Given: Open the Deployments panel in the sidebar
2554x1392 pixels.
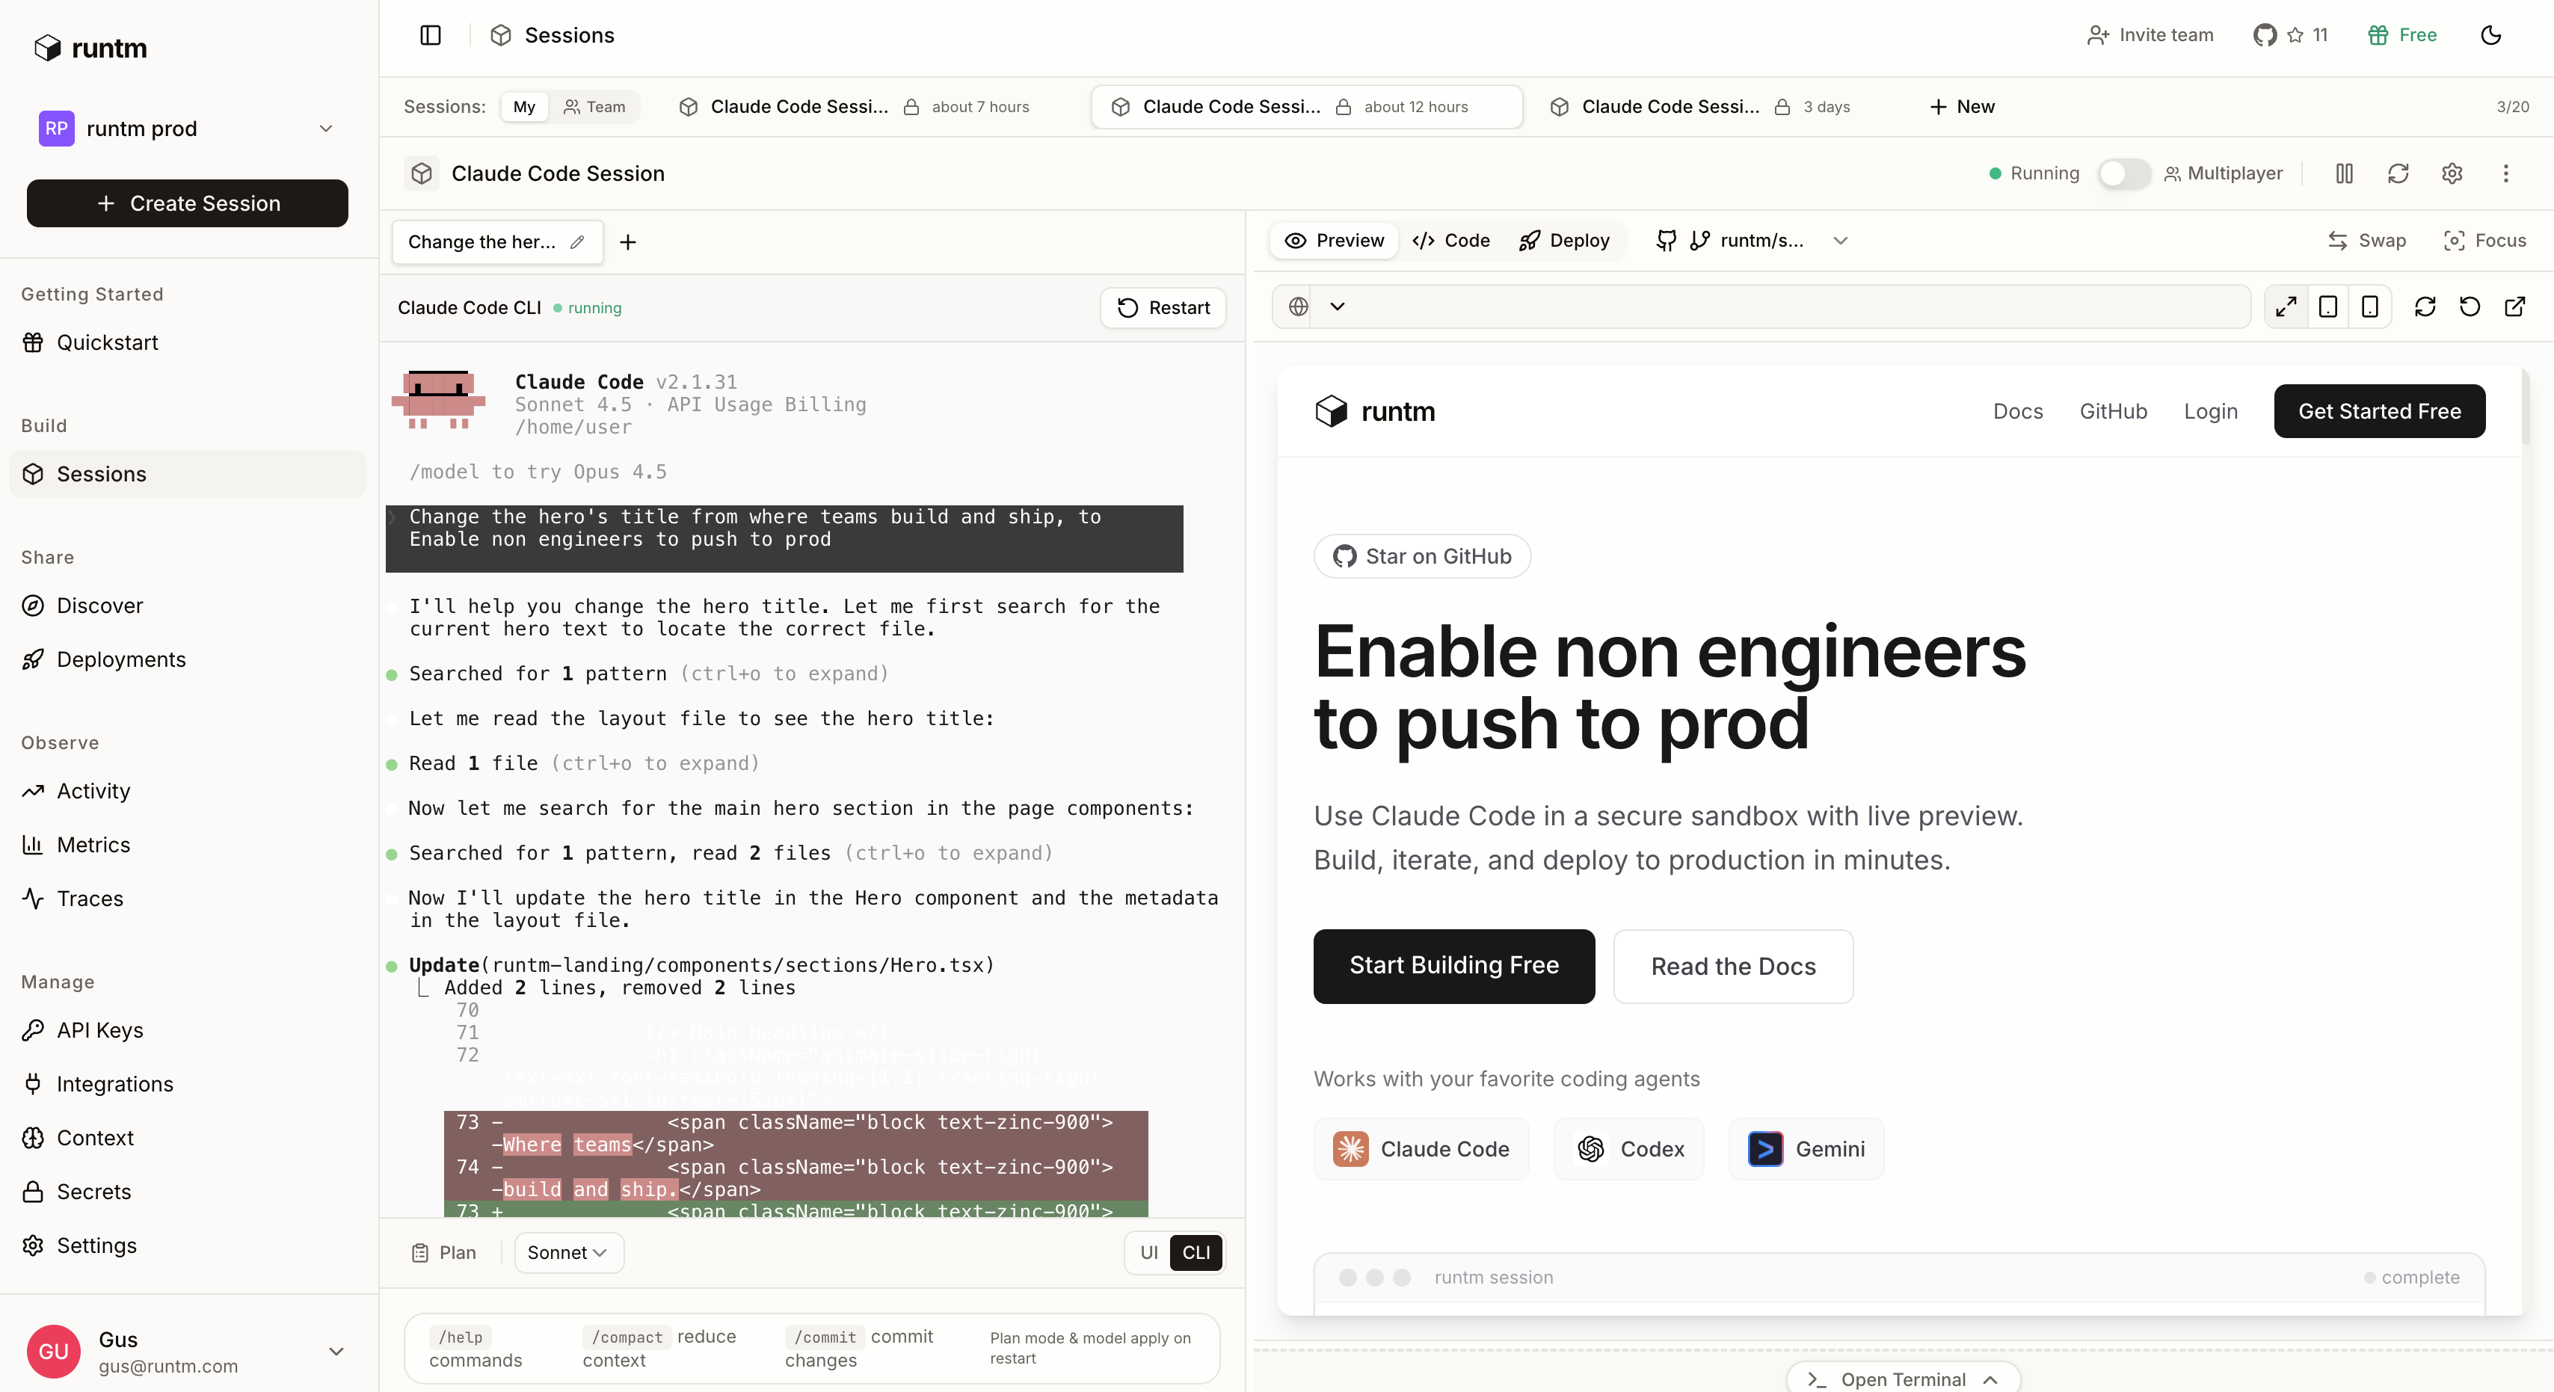Looking at the screenshot, I should point(120,659).
